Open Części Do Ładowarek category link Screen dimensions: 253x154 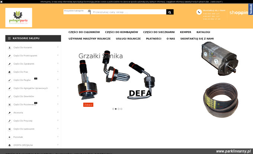pos(24,129)
